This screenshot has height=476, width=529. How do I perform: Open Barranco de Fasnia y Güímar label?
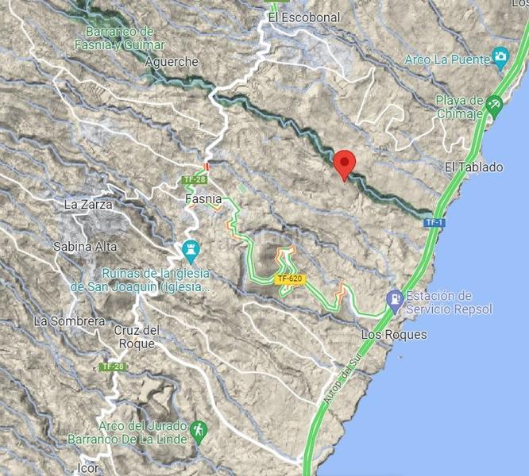[x=120, y=38]
